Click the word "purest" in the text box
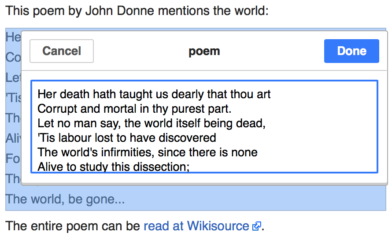392x236 pixels. tap(189, 108)
